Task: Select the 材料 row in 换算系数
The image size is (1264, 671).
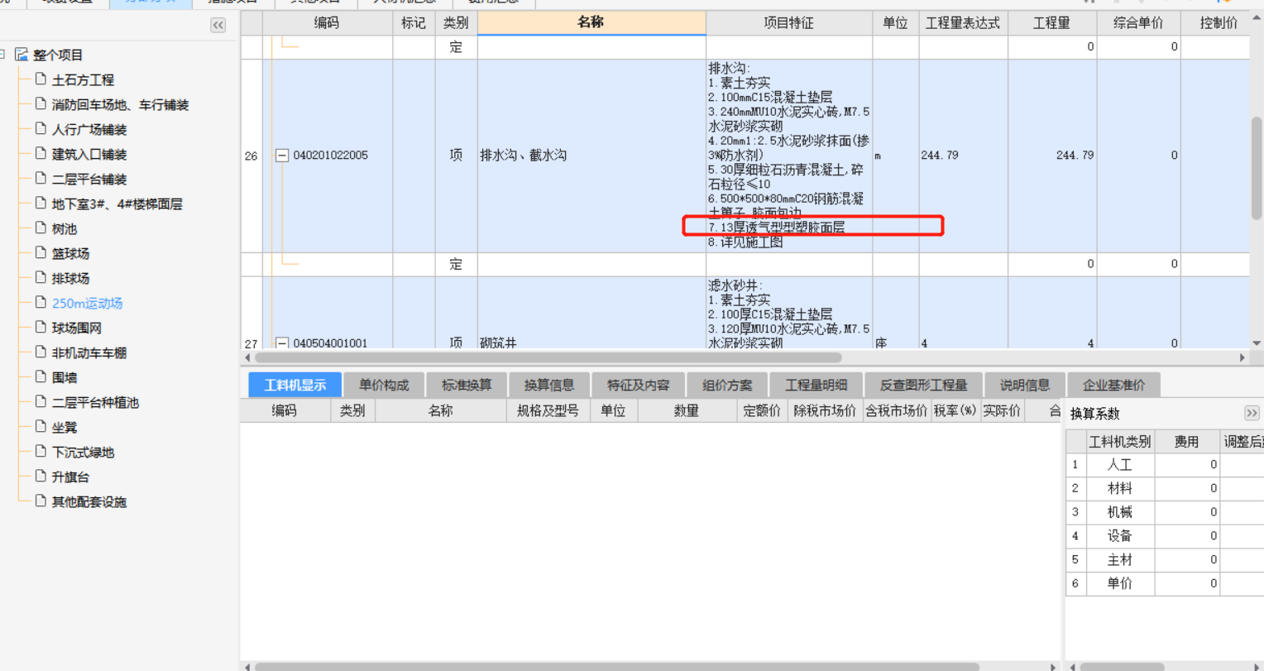Action: (1165, 488)
